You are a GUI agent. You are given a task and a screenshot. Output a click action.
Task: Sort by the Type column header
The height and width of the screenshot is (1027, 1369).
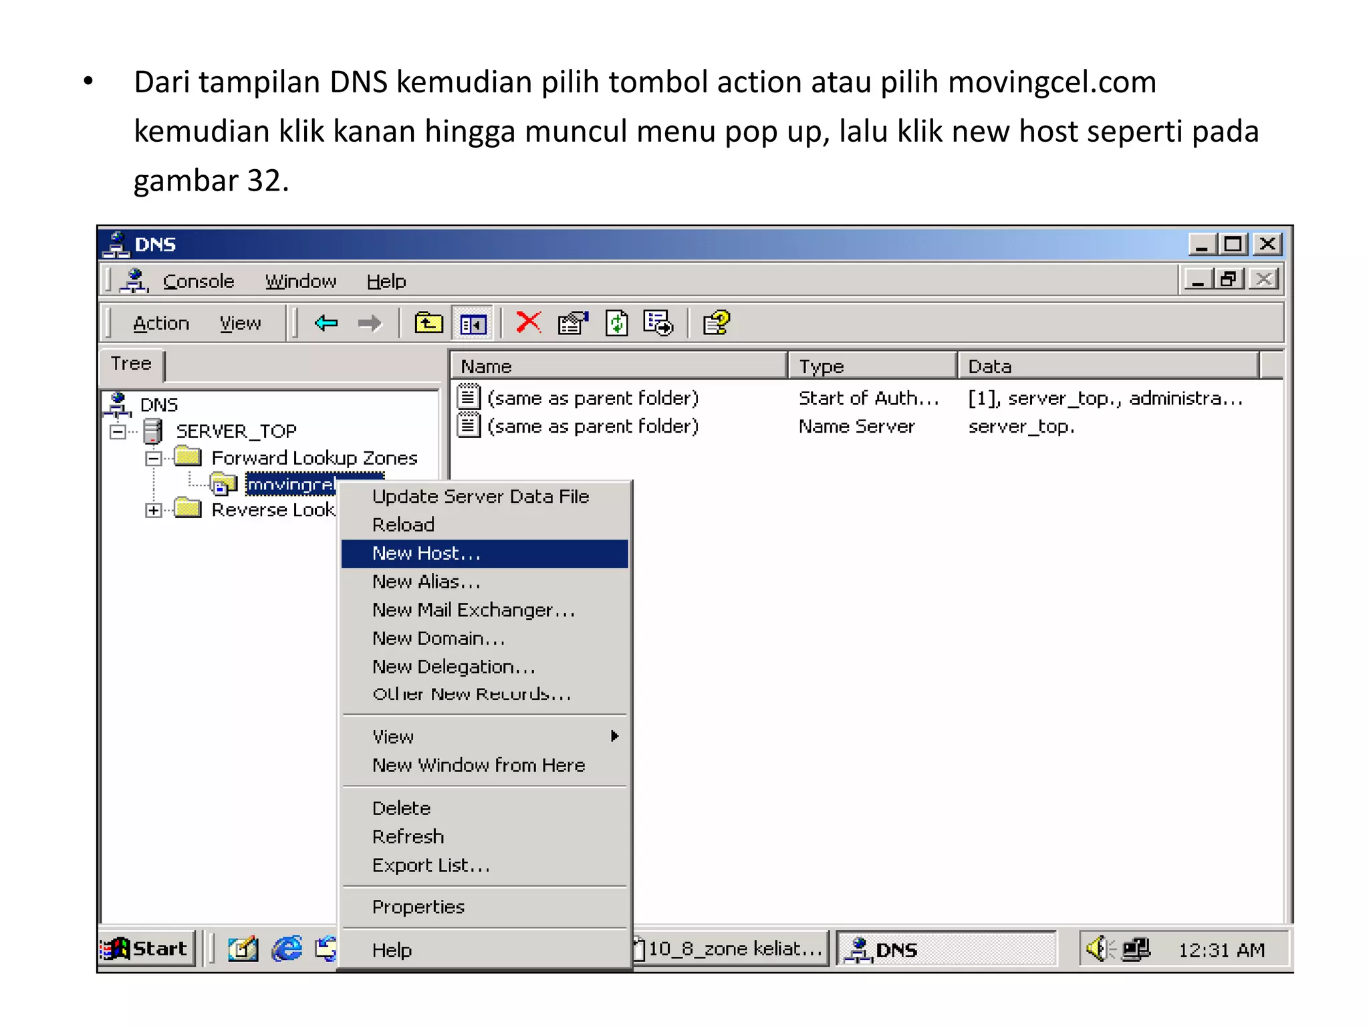click(872, 366)
